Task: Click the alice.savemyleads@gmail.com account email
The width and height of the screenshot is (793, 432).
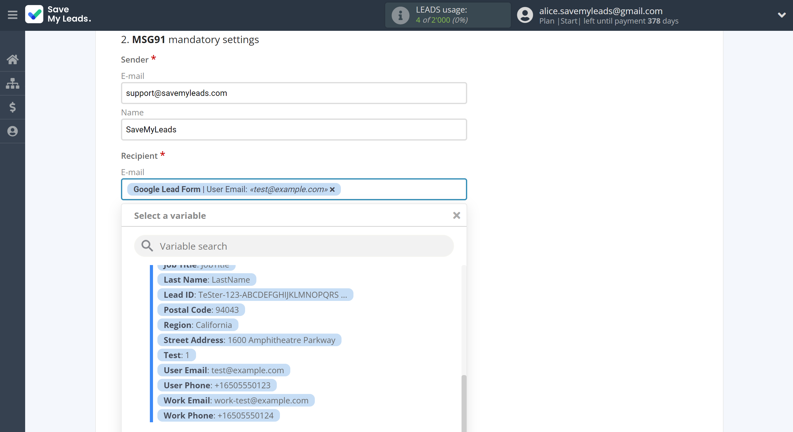Action: 601,11
